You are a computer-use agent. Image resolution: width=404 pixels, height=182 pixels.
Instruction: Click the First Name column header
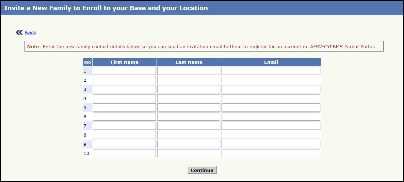tap(125, 62)
